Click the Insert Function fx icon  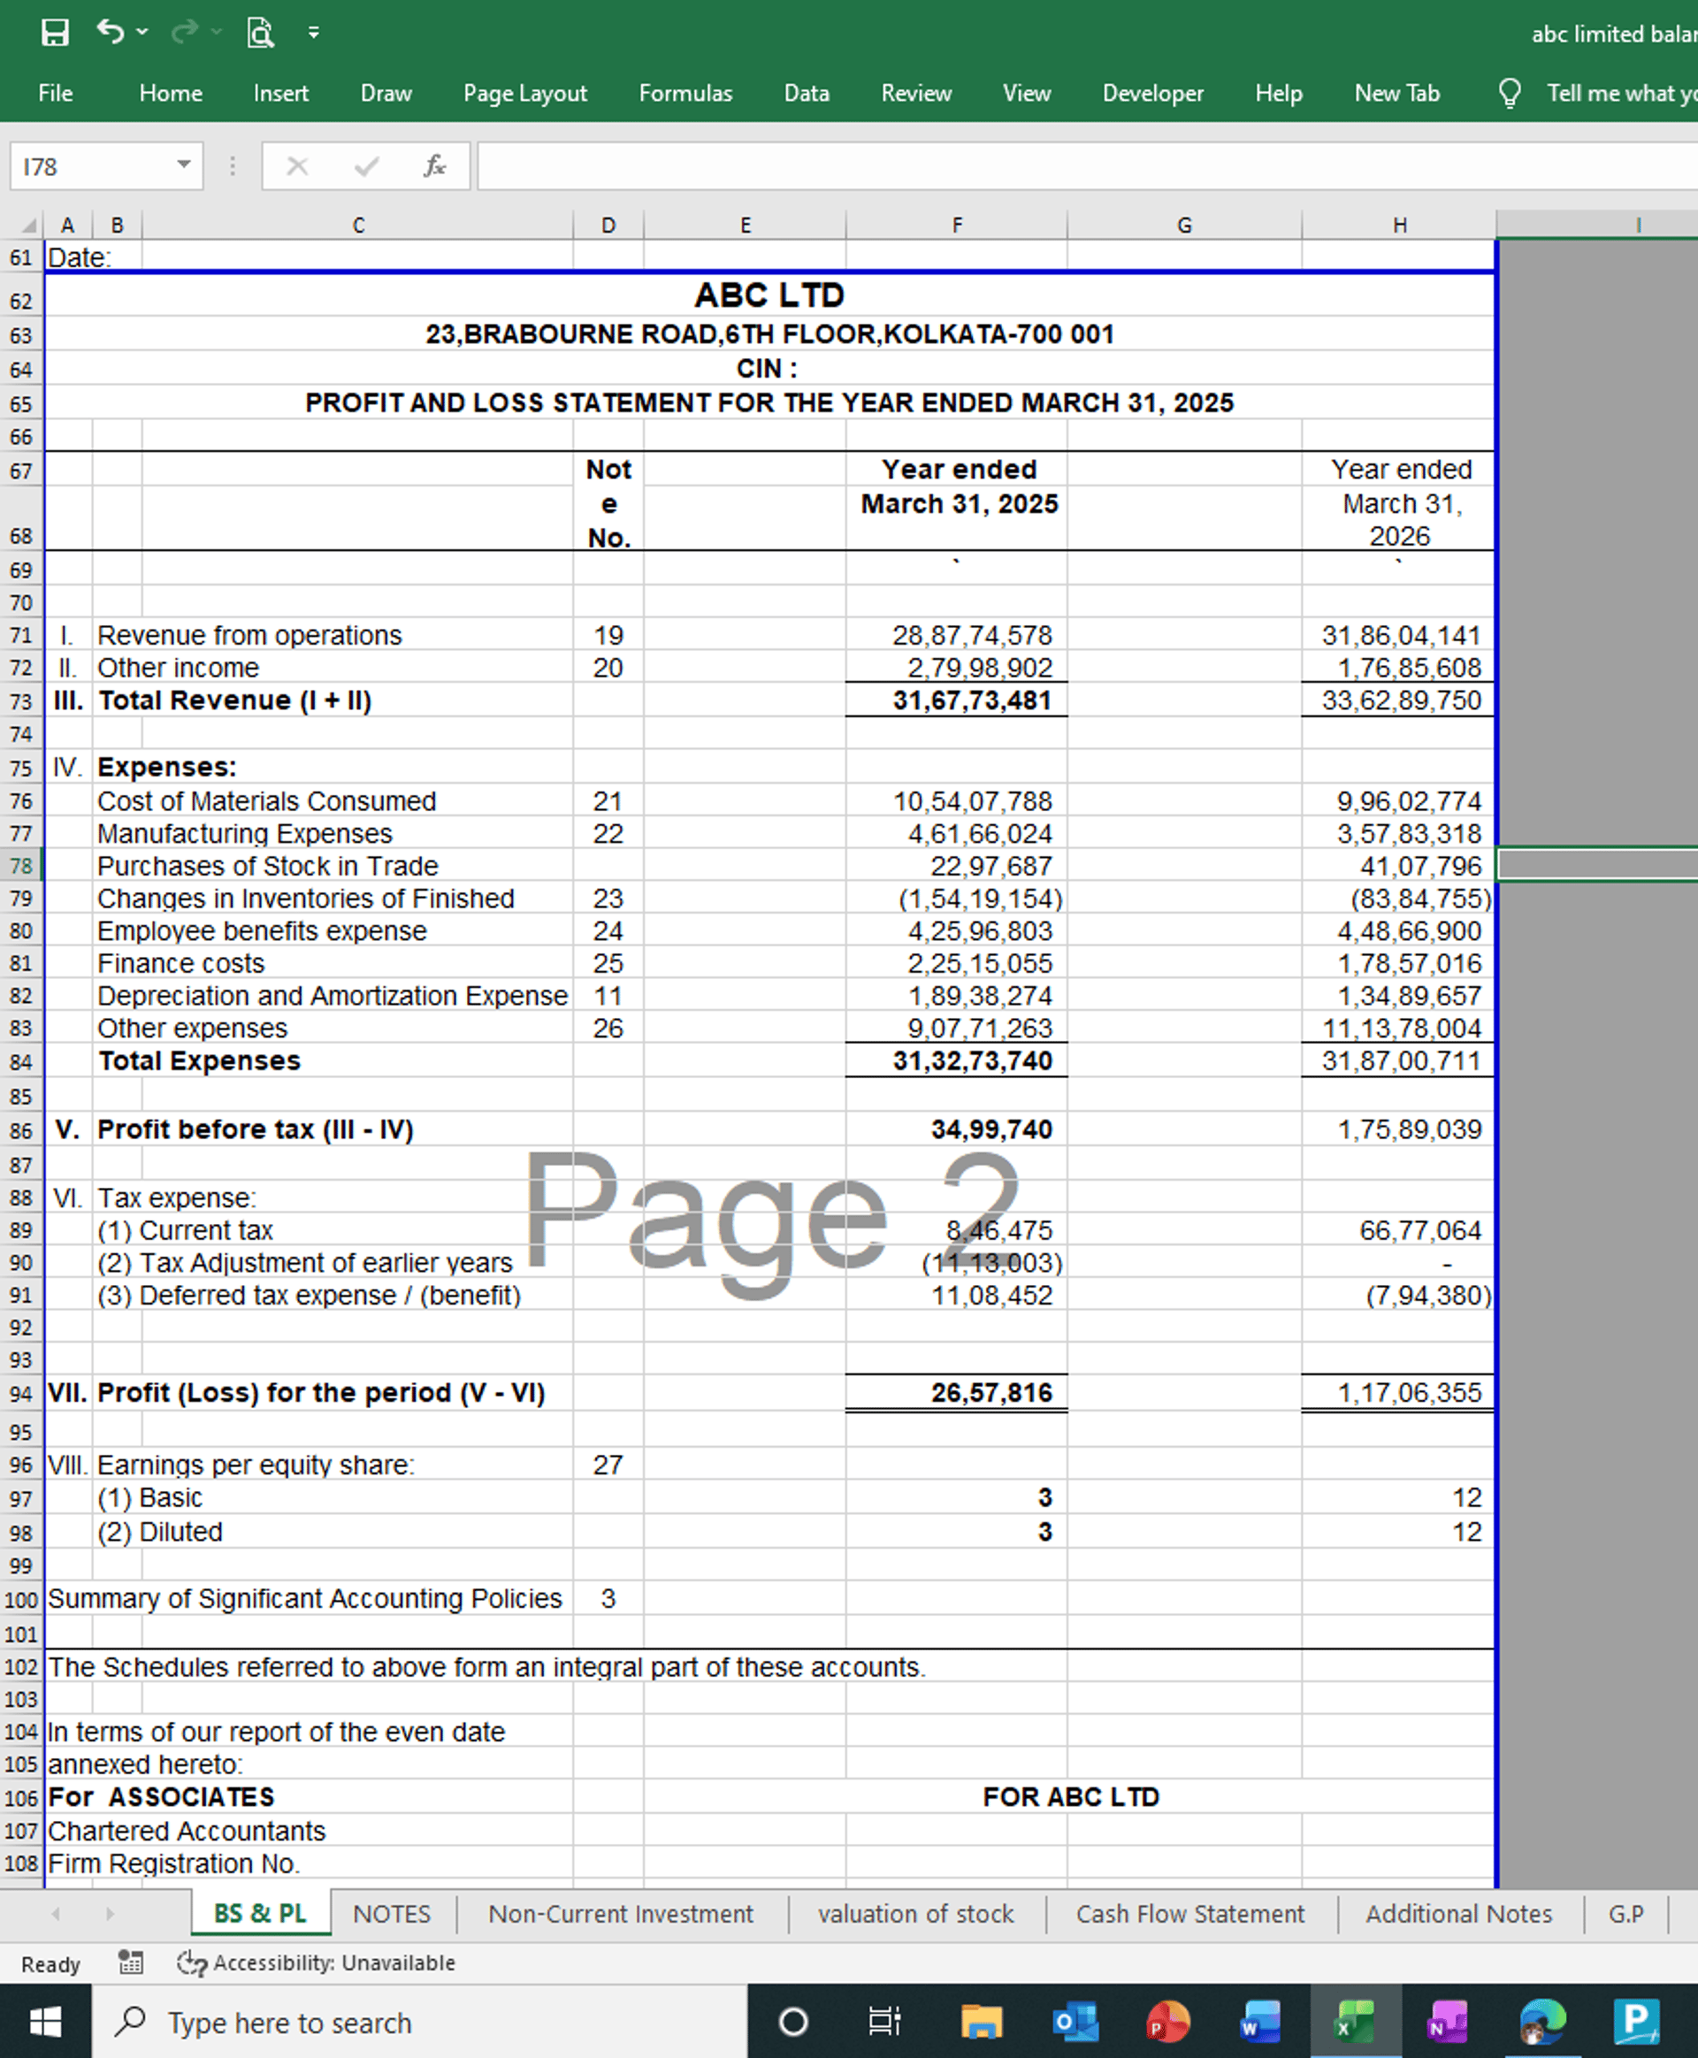coord(434,166)
